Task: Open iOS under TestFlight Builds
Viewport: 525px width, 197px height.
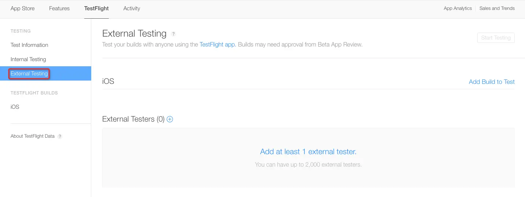Action: pyautogui.click(x=15, y=107)
